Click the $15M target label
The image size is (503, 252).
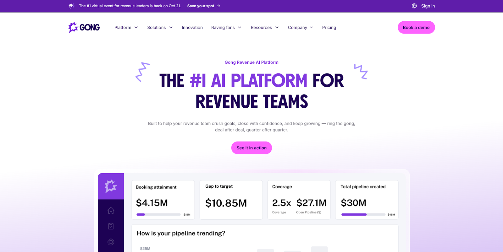pyautogui.click(x=187, y=215)
